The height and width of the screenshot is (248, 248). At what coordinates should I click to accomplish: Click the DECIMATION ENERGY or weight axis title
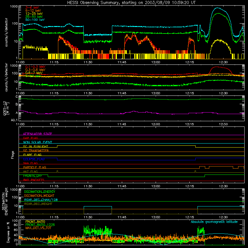pyautogui.click(x=5, y=201)
